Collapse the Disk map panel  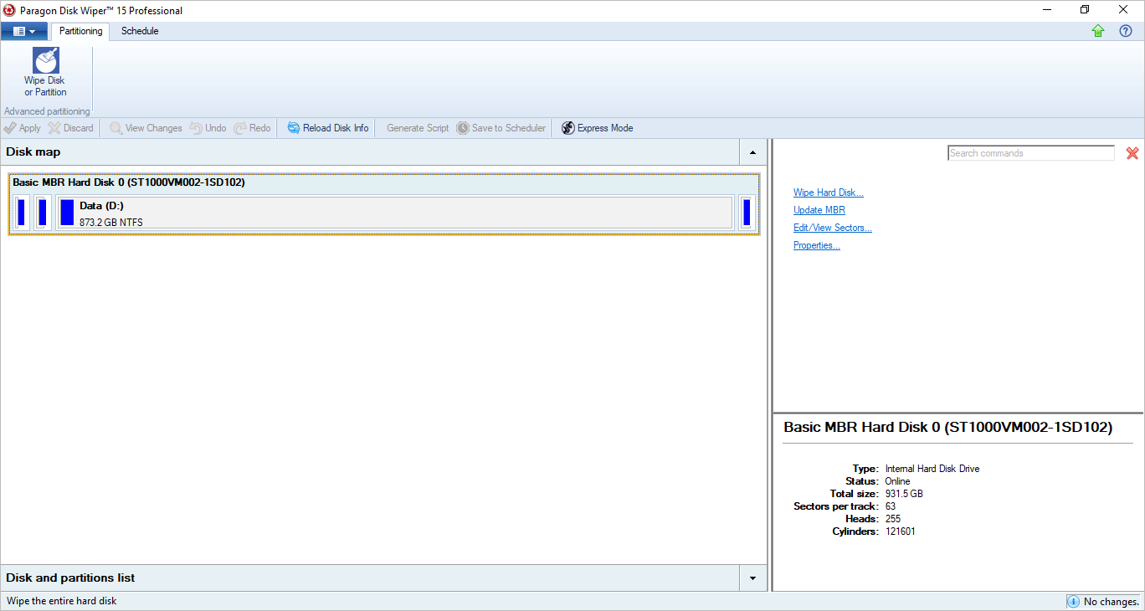[752, 152]
